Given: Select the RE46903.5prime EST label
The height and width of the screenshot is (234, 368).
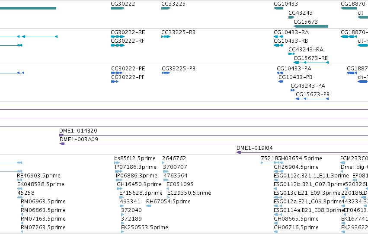Looking at the screenshot, I should [x=39, y=176].
